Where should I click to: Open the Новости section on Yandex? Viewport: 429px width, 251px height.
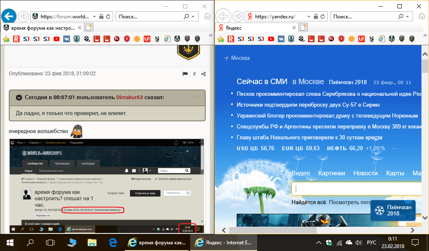coord(365,173)
